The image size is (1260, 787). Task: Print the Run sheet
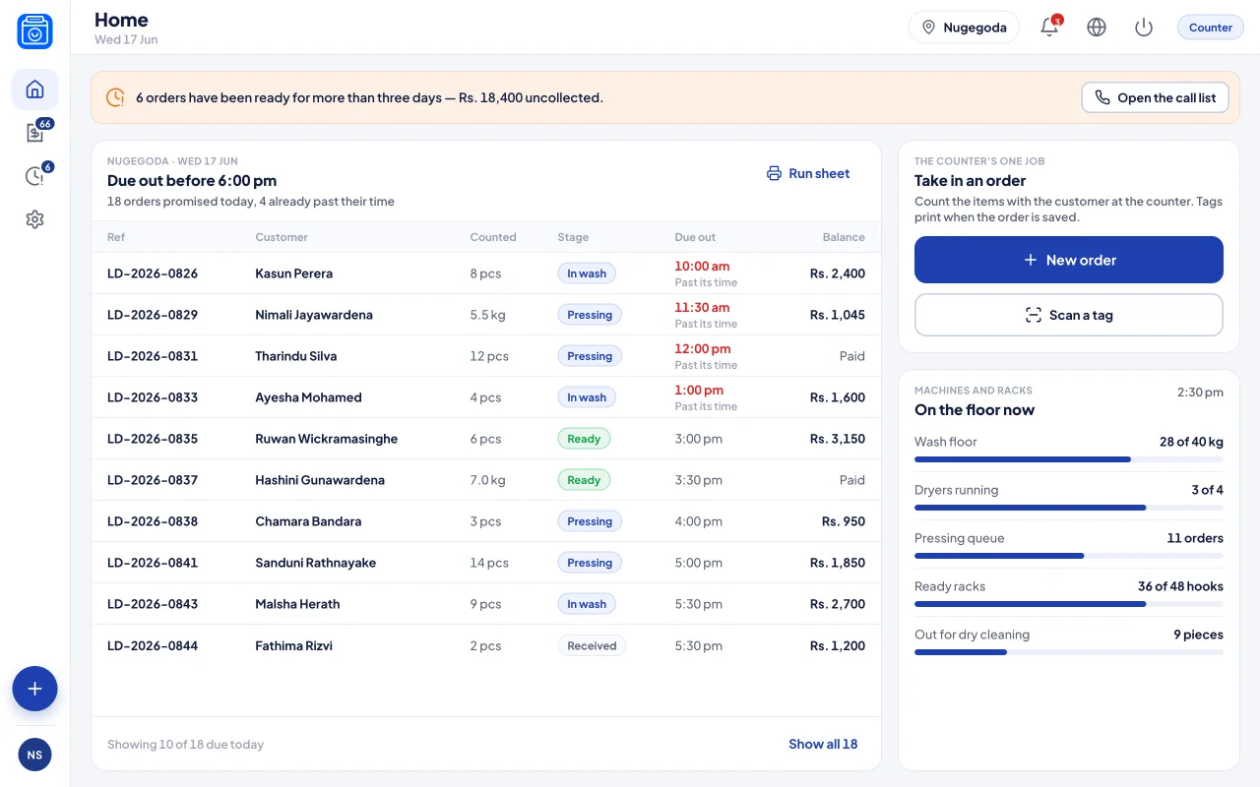pos(808,173)
